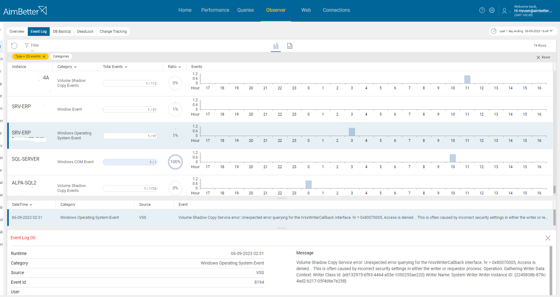
Task: Click the Source column header in events table
Action: point(145,205)
